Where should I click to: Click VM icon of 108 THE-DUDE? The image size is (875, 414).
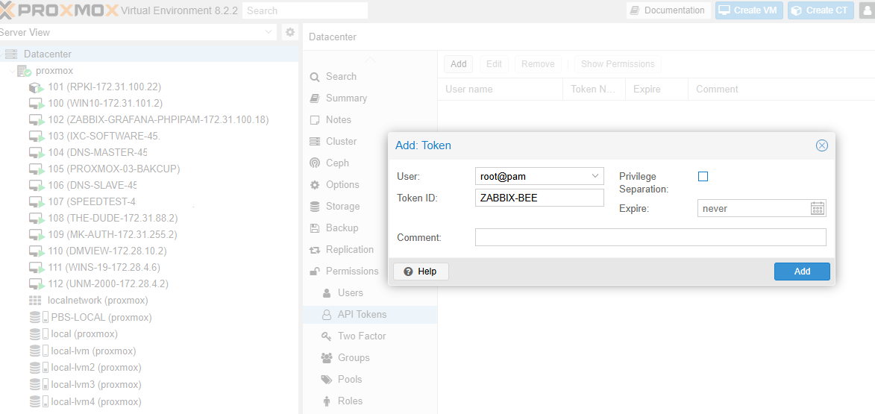[37, 218]
